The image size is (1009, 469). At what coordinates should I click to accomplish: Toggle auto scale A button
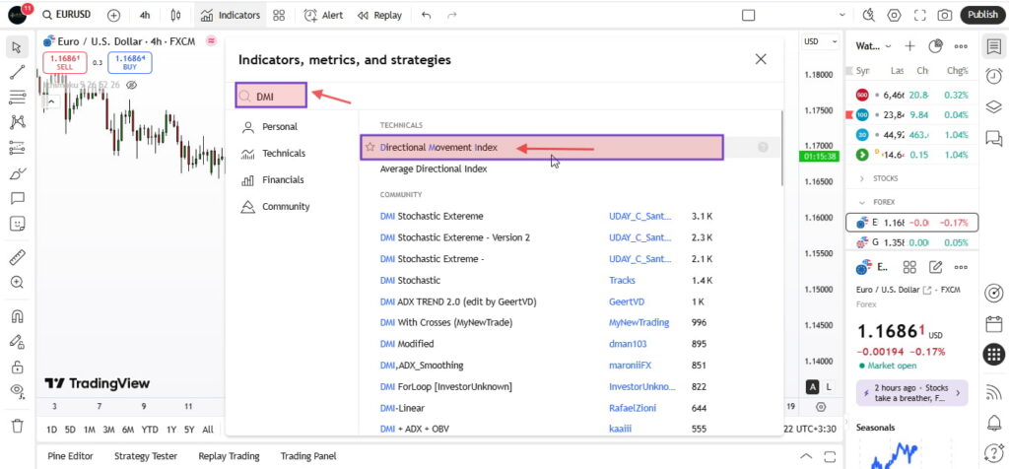coord(813,386)
